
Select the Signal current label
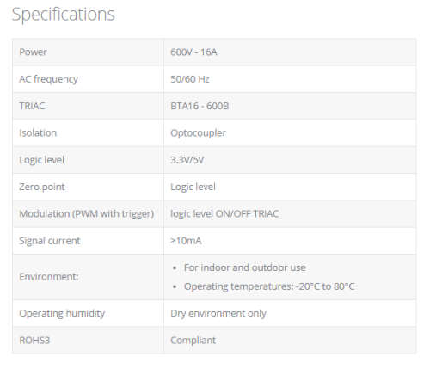[50, 241]
